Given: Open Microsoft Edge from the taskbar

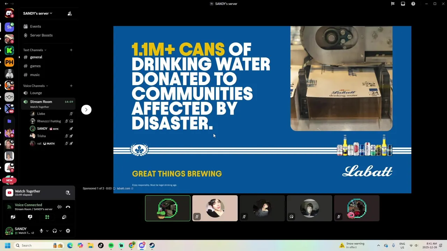Looking at the screenshot, I should [70, 245].
